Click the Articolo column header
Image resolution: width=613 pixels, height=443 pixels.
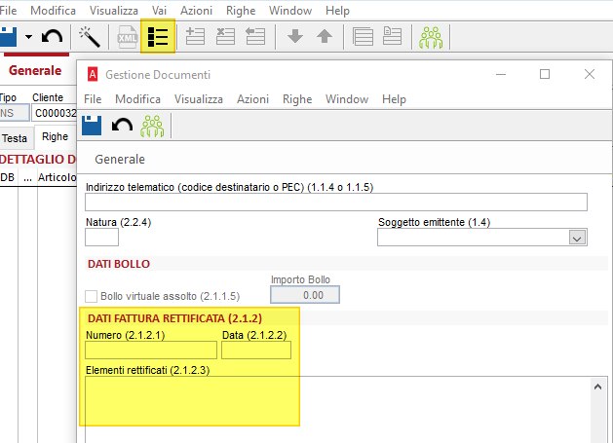57,177
